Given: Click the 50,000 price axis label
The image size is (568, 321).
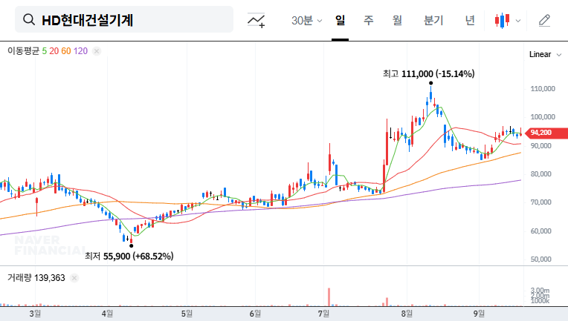Looking at the screenshot, I should 540,259.
